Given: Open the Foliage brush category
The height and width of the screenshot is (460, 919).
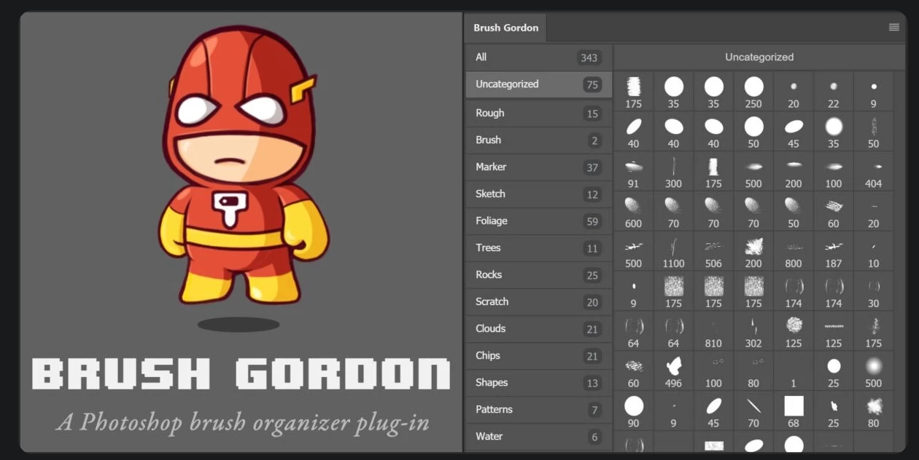Looking at the screenshot, I should pyautogui.click(x=538, y=221).
